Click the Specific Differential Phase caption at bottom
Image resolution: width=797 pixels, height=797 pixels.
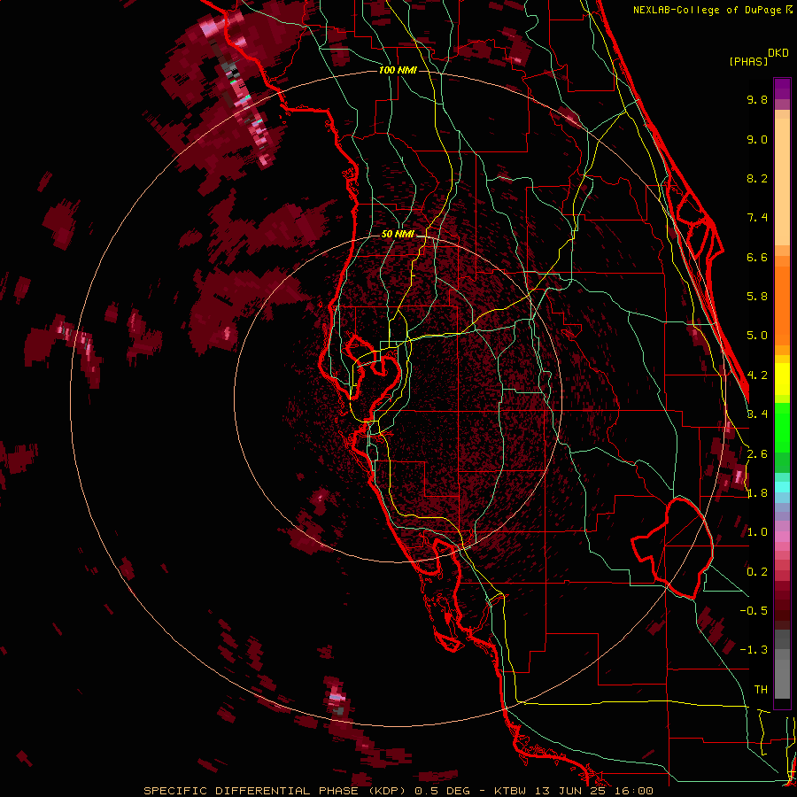[x=398, y=791]
